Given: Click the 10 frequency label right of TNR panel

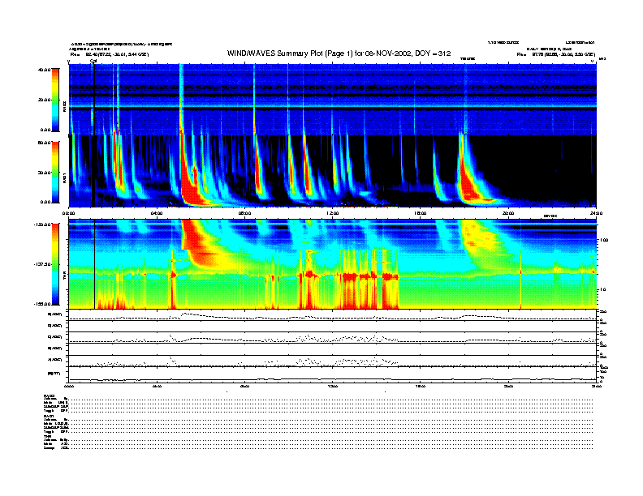Looking at the screenshot, I should tap(603, 289).
